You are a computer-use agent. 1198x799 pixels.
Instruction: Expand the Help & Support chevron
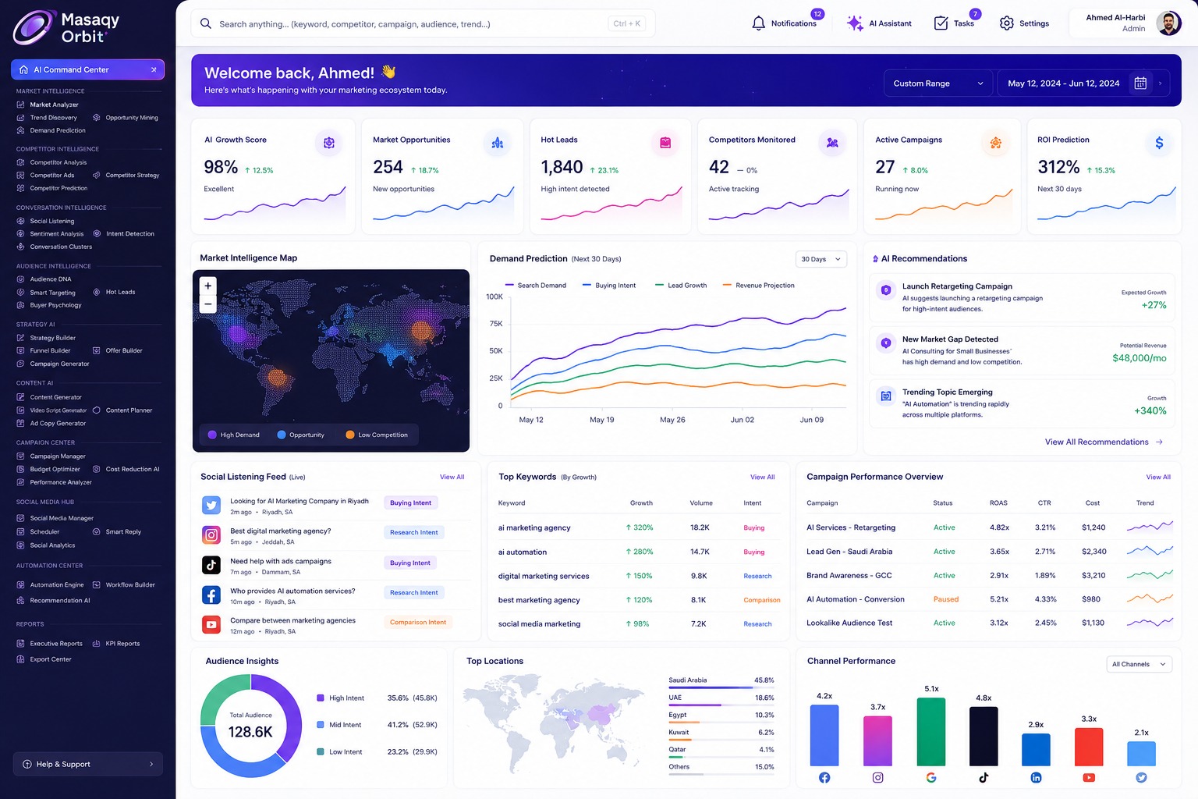click(151, 765)
